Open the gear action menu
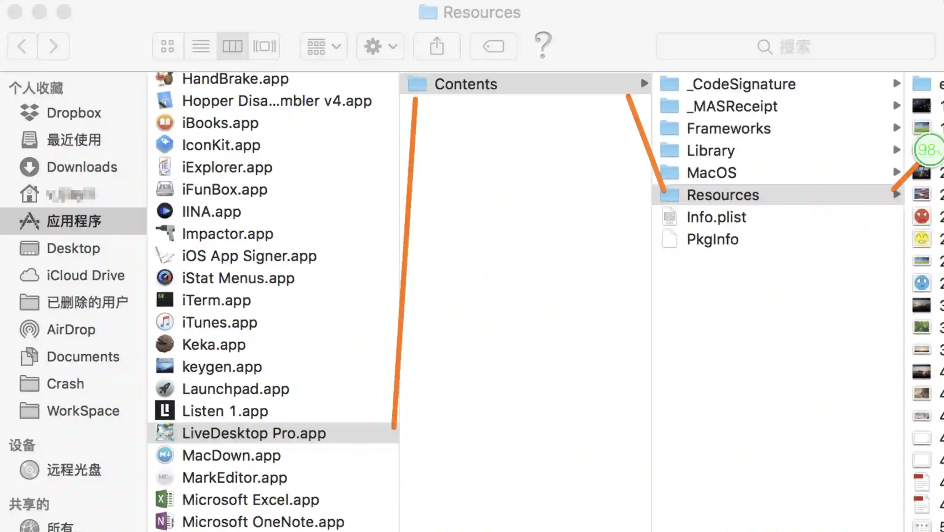 tap(380, 46)
